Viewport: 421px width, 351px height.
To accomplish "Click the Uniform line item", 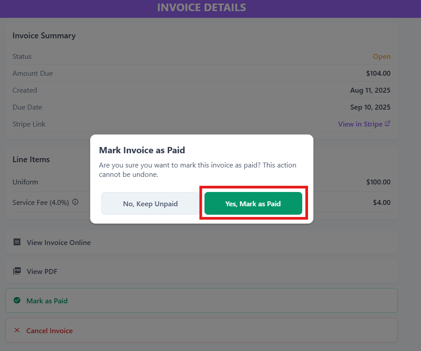I will (x=25, y=182).
